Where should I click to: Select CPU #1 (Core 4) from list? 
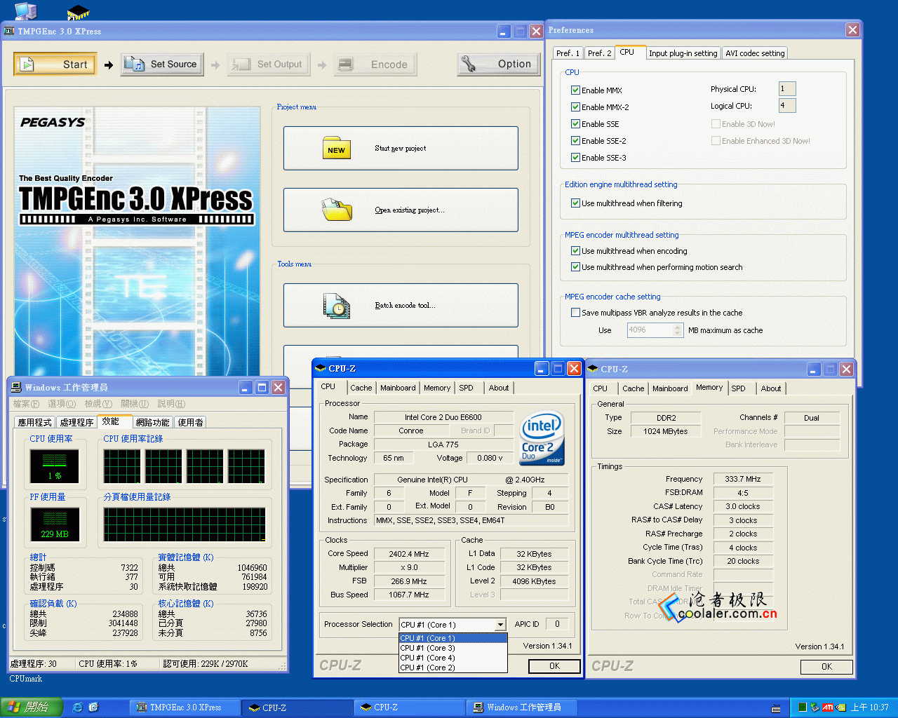tap(453, 658)
